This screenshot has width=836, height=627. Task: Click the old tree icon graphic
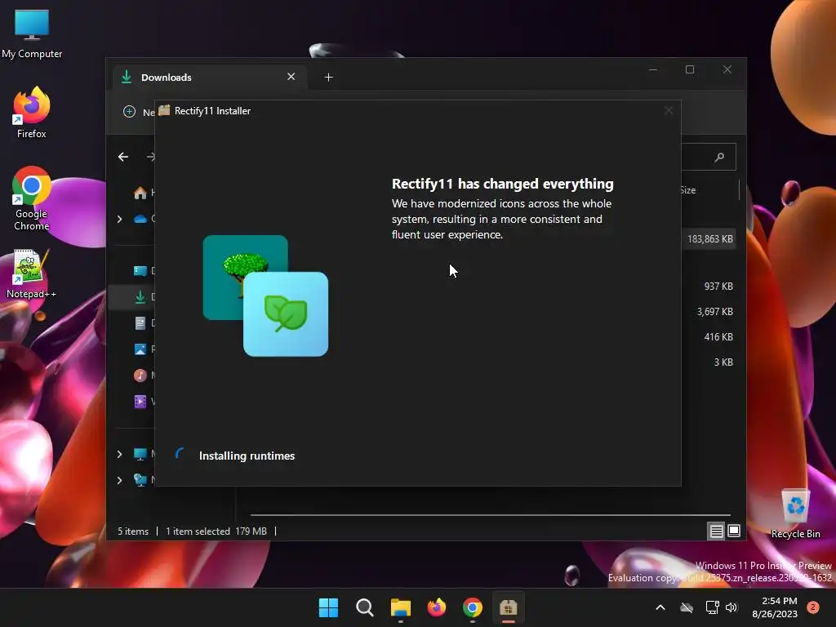click(234, 265)
